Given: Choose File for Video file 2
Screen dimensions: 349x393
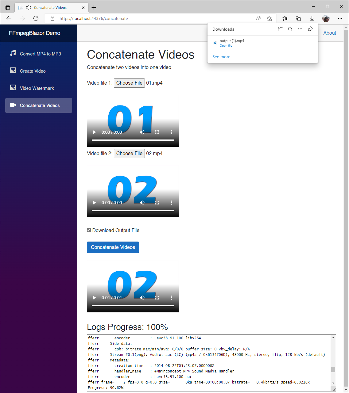Looking at the screenshot, I should pos(129,154).
